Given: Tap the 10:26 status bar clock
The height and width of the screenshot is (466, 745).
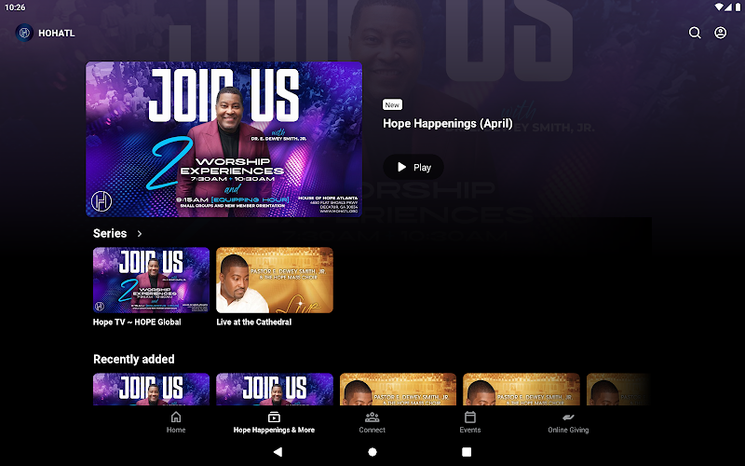Looking at the screenshot, I should pyautogui.click(x=15, y=7).
